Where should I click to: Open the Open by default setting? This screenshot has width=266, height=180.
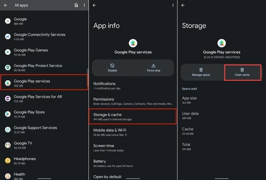[133, 176]
